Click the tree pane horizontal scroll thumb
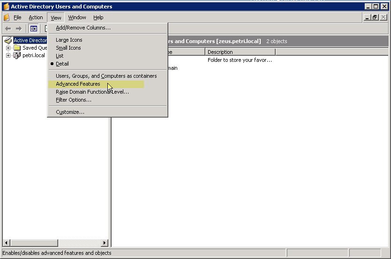This screenshot has width=391, height=259. pos(34,243)
